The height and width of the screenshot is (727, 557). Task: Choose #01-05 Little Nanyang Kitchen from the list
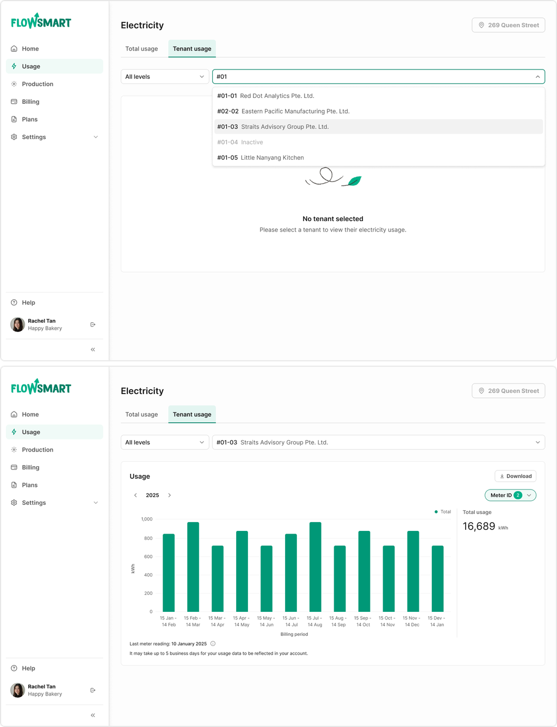point(260,158)
